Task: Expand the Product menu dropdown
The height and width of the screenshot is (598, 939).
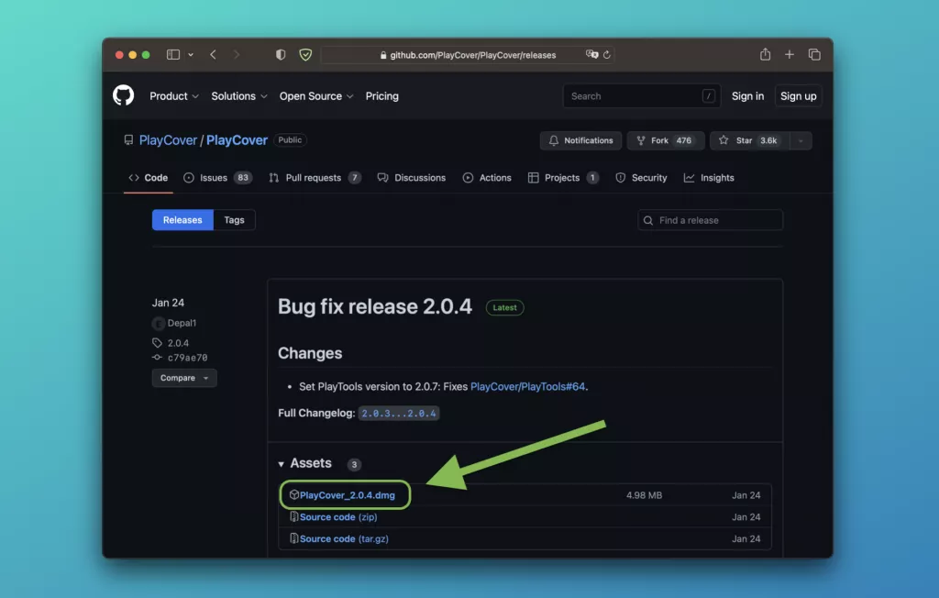Action: tap(174, 96)
